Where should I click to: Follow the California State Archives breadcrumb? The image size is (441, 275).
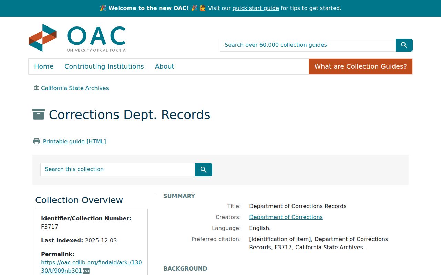coord(75,88)
